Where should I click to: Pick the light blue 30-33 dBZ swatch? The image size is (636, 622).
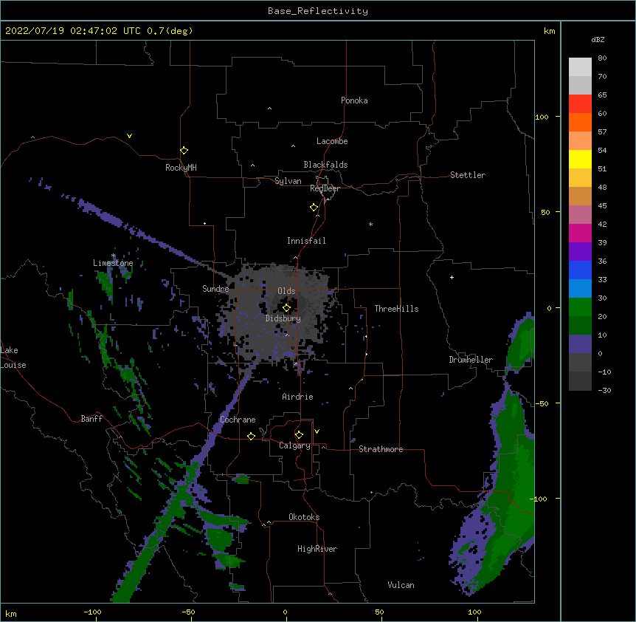pyautogui.click(x=580, y=288)
